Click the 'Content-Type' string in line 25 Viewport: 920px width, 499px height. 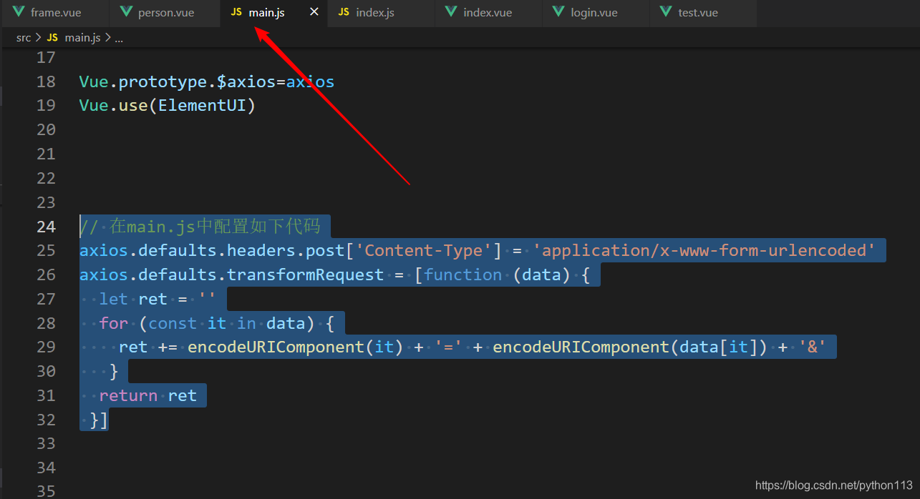coord(424,250)
